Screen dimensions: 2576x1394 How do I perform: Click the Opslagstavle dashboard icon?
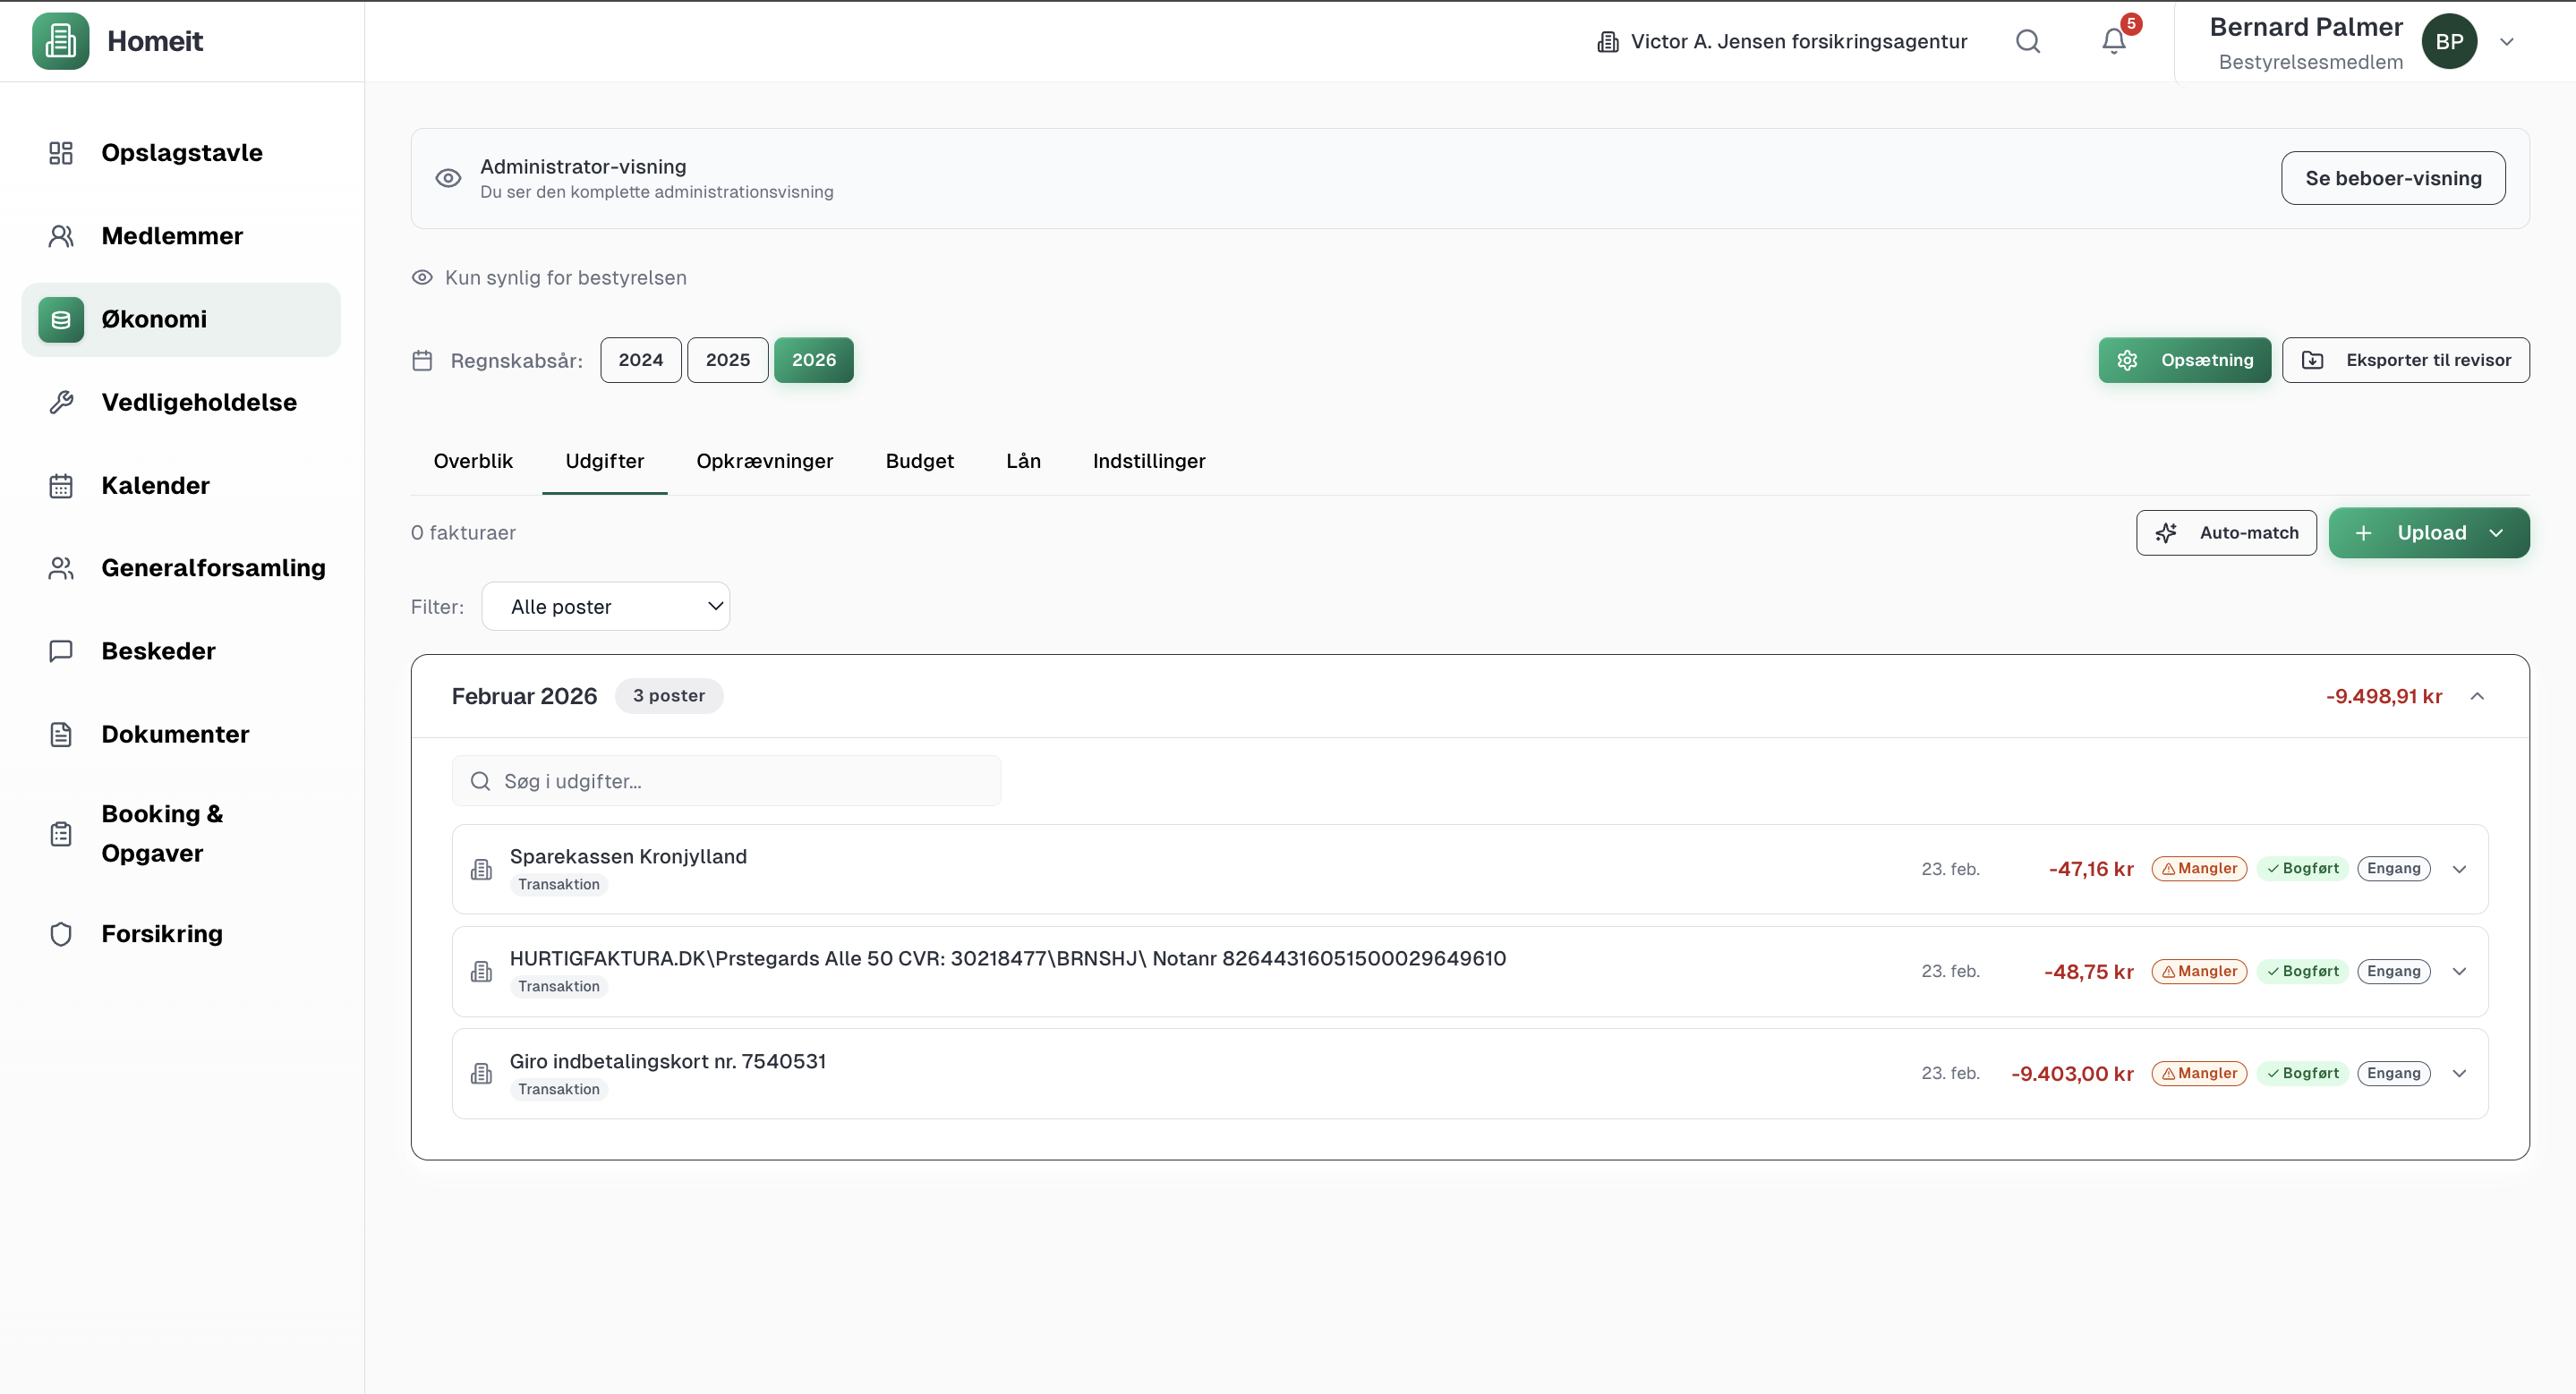point(61,153)
